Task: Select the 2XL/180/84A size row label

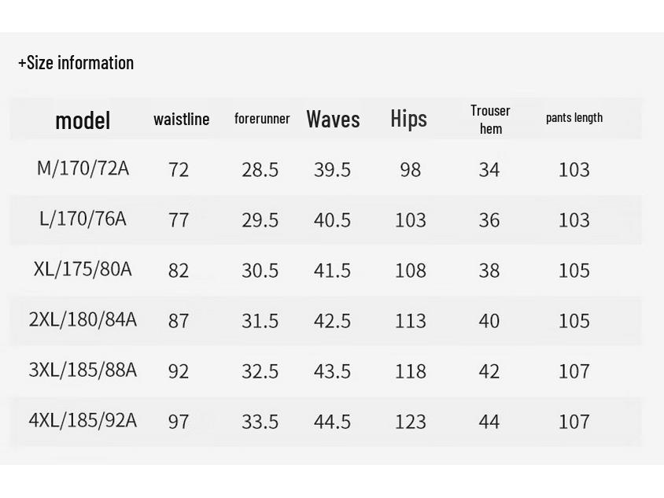Action: (x=83, y=319)
